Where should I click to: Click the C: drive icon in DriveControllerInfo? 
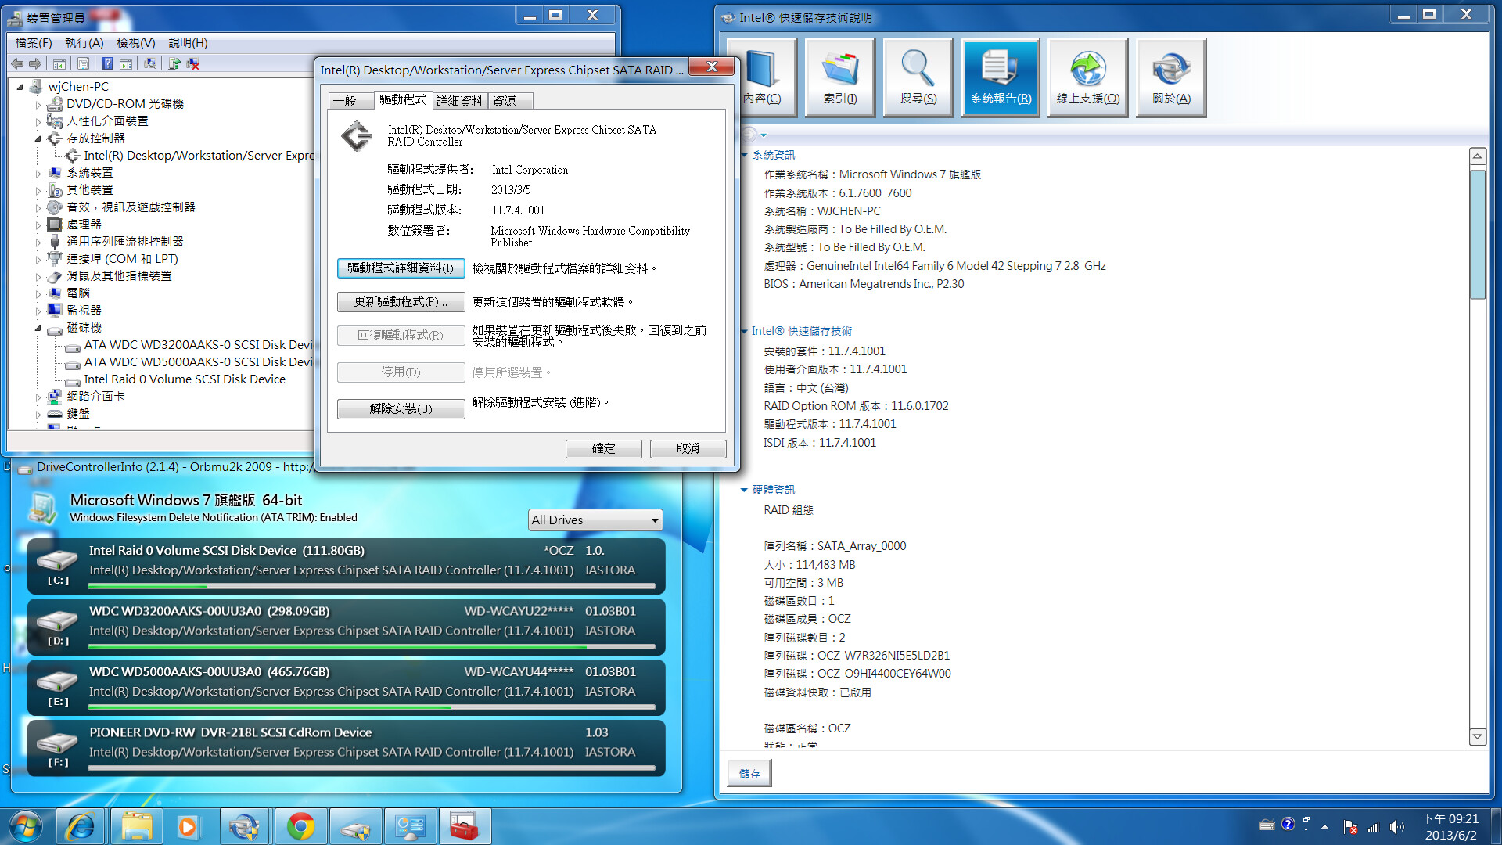(58, 560)
